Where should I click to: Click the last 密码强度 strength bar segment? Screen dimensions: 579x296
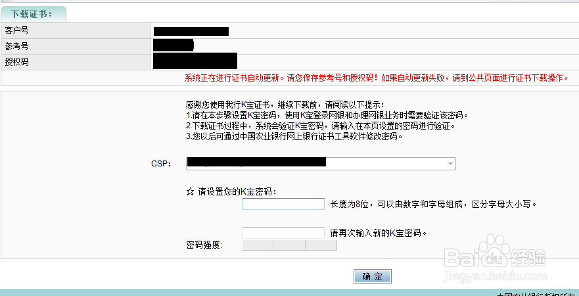click(321, 245)
